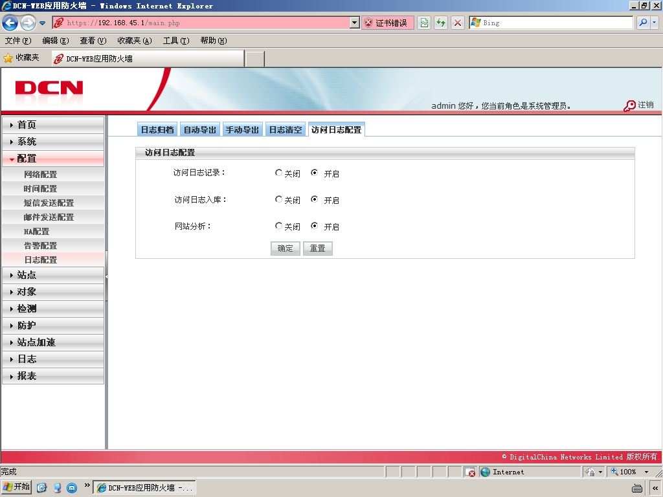Expand the 系统 sidebar section
Image resolution: width=663 pixels, height=497 pixels.
[x=53, y=142]
